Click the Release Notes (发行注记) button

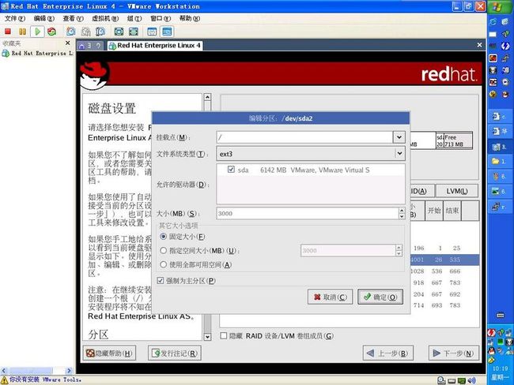coord(175,353)
